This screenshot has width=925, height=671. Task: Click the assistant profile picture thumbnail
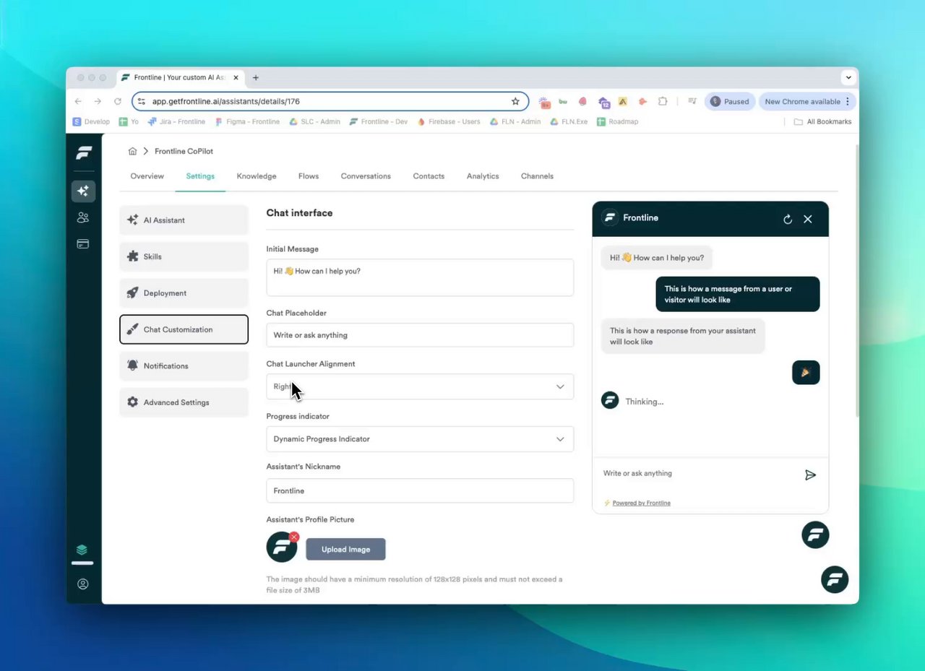point(281,547)
